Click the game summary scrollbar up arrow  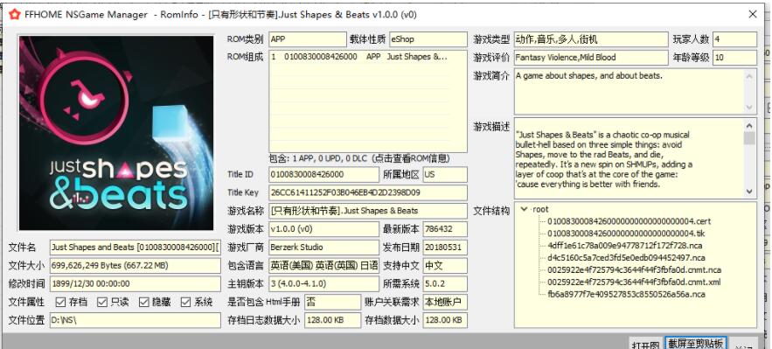pos(749,76)
